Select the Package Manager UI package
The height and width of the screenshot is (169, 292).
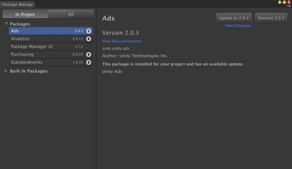51,47
